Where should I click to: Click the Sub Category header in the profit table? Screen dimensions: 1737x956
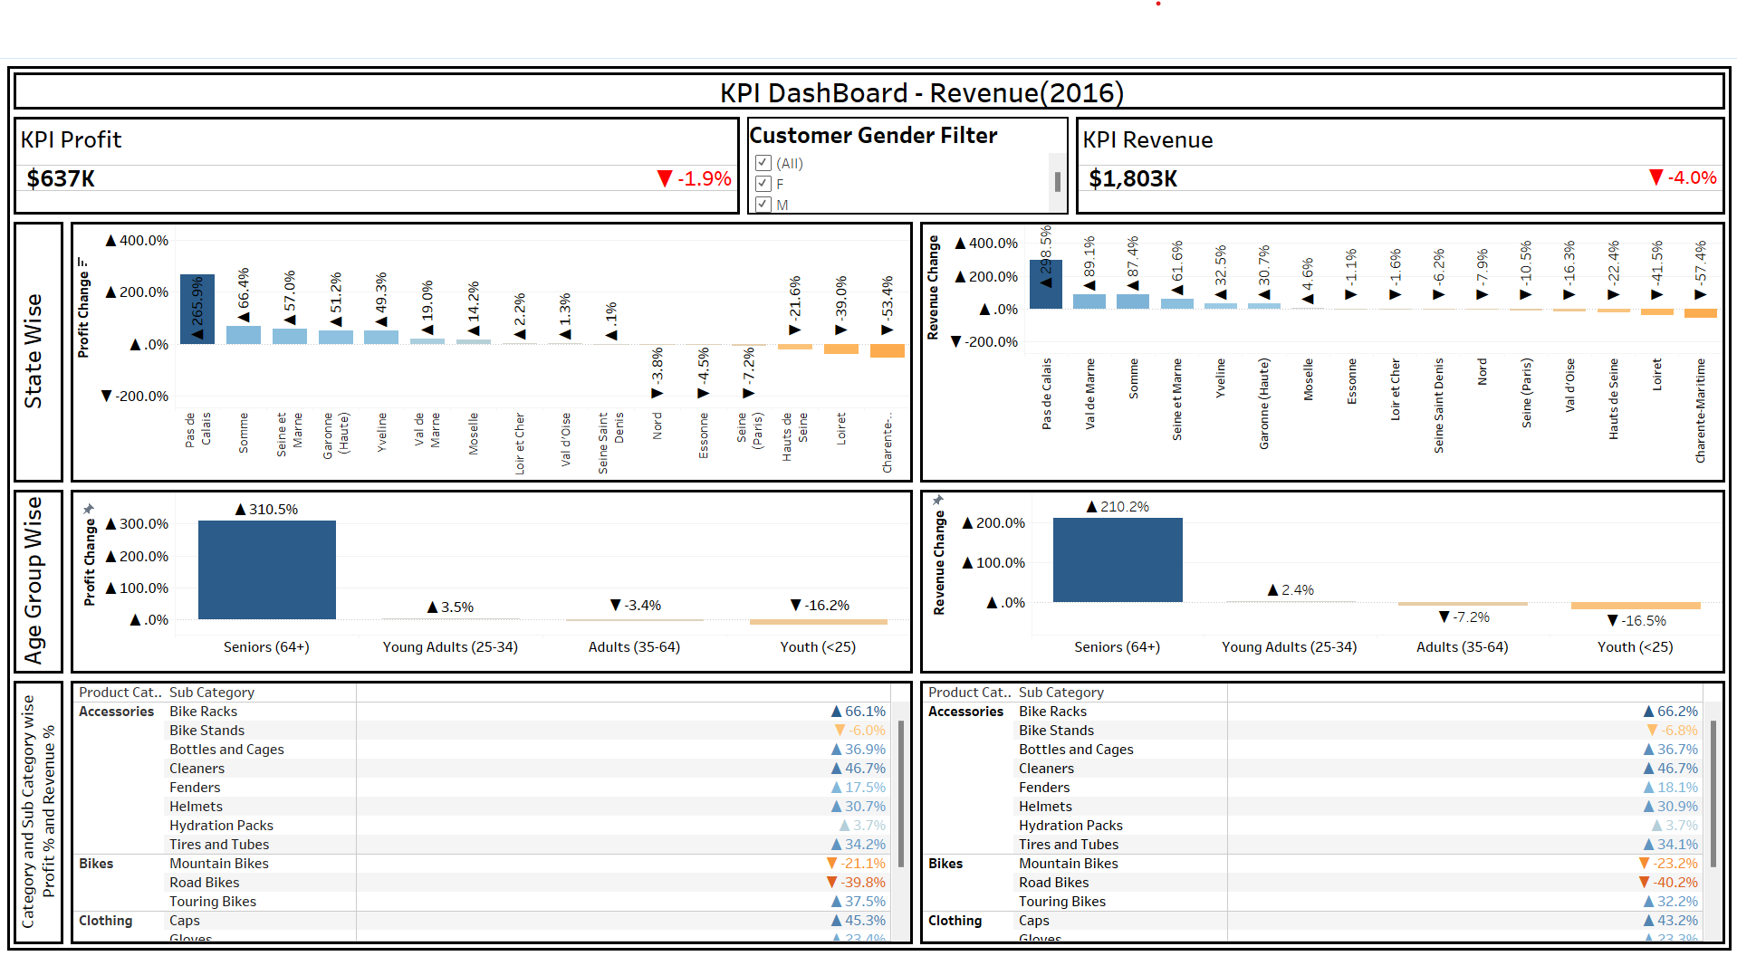click(212, 693)
